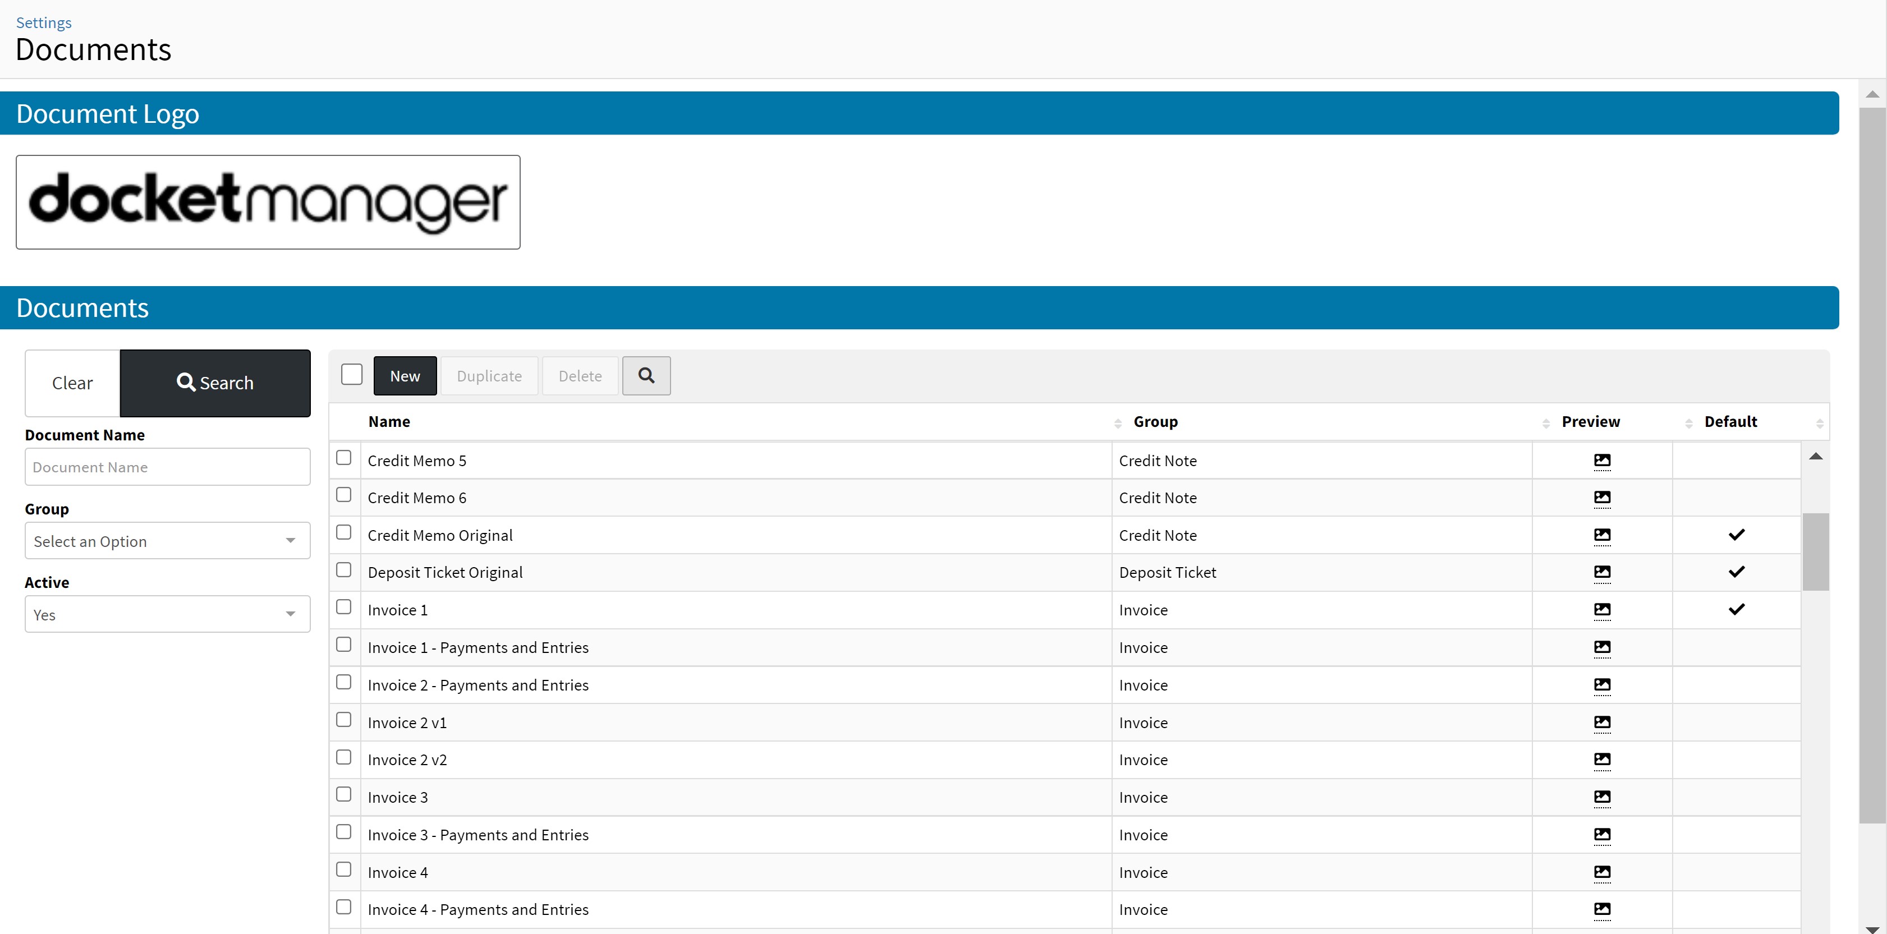Click preview icon for Invoice 4

point(1601,872)
